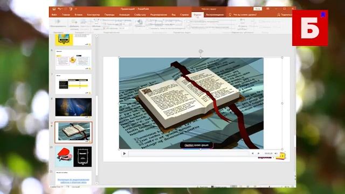Start slideshow from beginning in quick access toolbar
Viewport: 345px width, 194px height.
click(71, 9)
